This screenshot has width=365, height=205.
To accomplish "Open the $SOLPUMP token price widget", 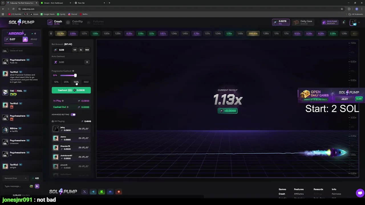I will 330,22.
